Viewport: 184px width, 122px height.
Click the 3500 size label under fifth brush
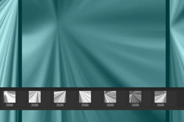(x=110, y=105)
